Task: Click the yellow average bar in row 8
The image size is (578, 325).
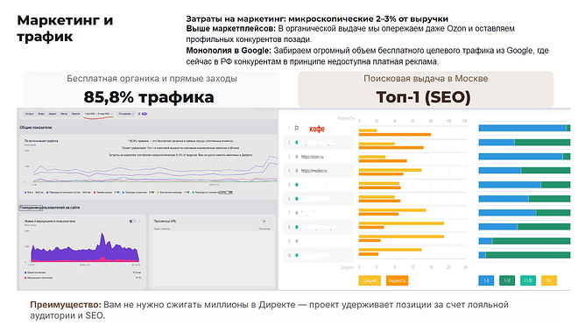Action: (x=401, y=223)
